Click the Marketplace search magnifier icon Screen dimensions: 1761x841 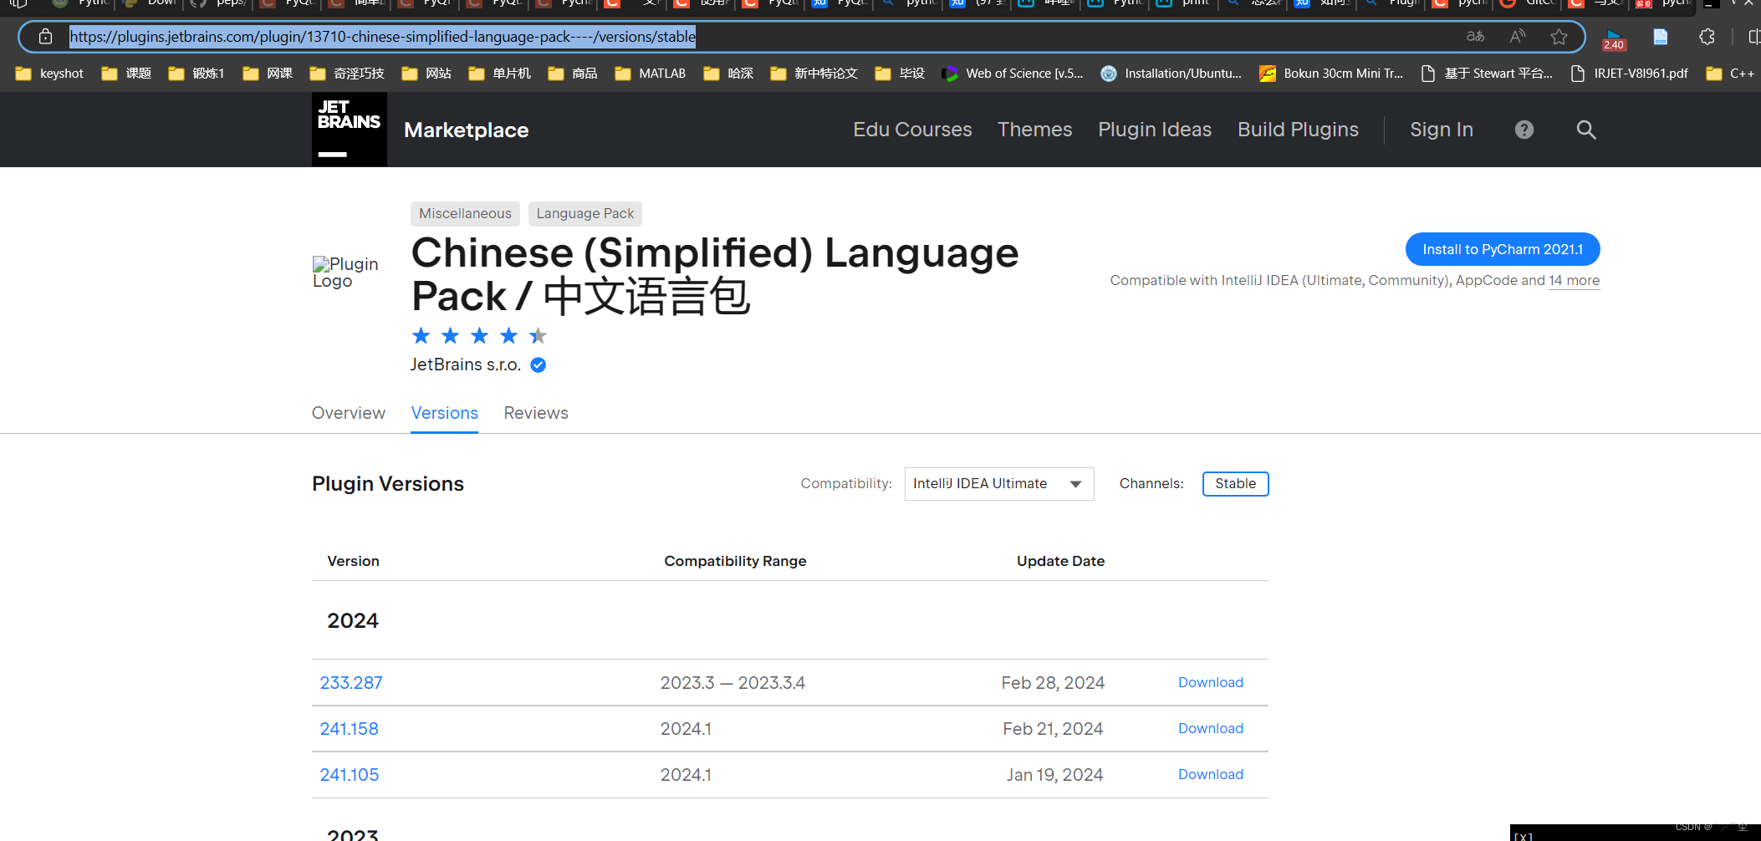tap(1586, 130)
